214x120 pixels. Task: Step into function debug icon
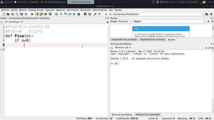tap(66, 14)
